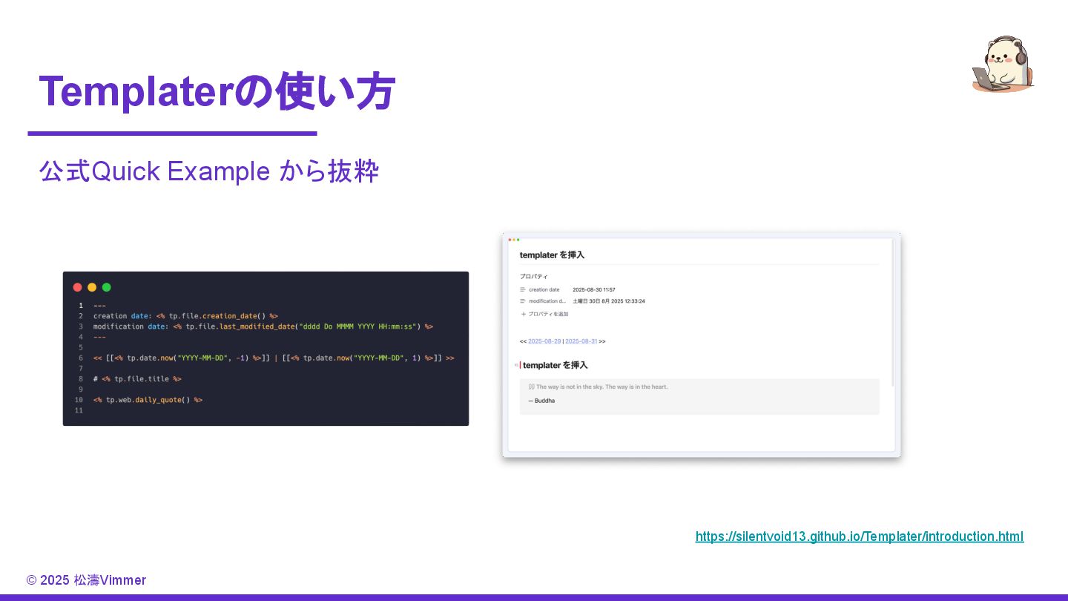The image size is (1068, 601).
Task: Click the 'modification d...' property name
Action: tap(547, 301)
